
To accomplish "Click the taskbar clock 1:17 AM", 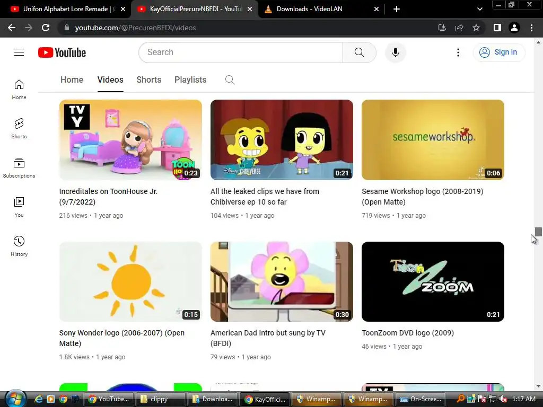I will [523, 399].
